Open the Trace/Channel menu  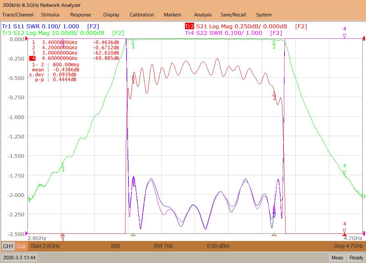click(x=18, y=15)
